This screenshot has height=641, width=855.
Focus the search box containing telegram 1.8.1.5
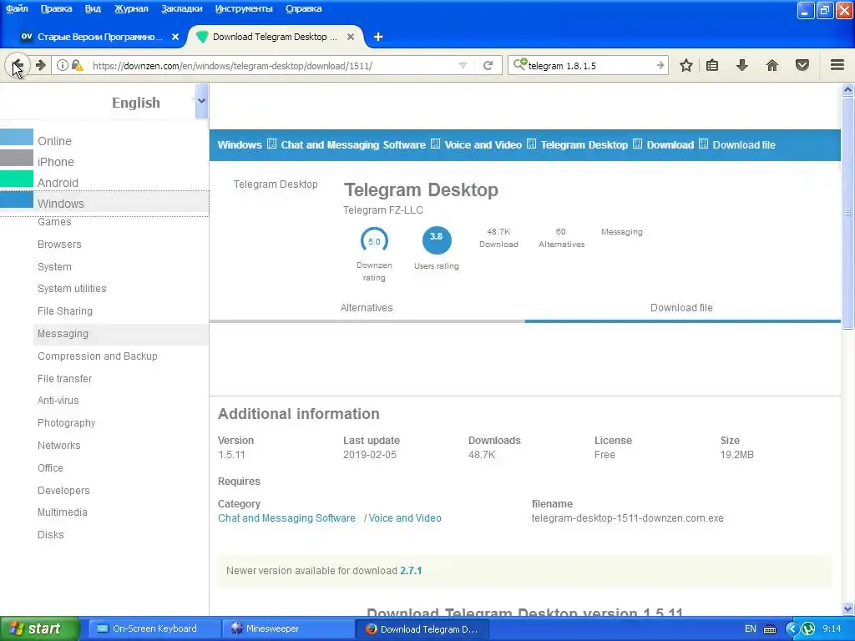(x=589, y=65)
